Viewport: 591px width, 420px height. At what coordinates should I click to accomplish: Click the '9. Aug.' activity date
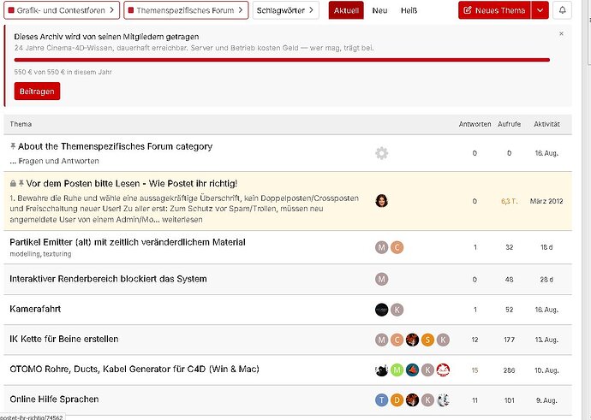click(x=546, y=400)
